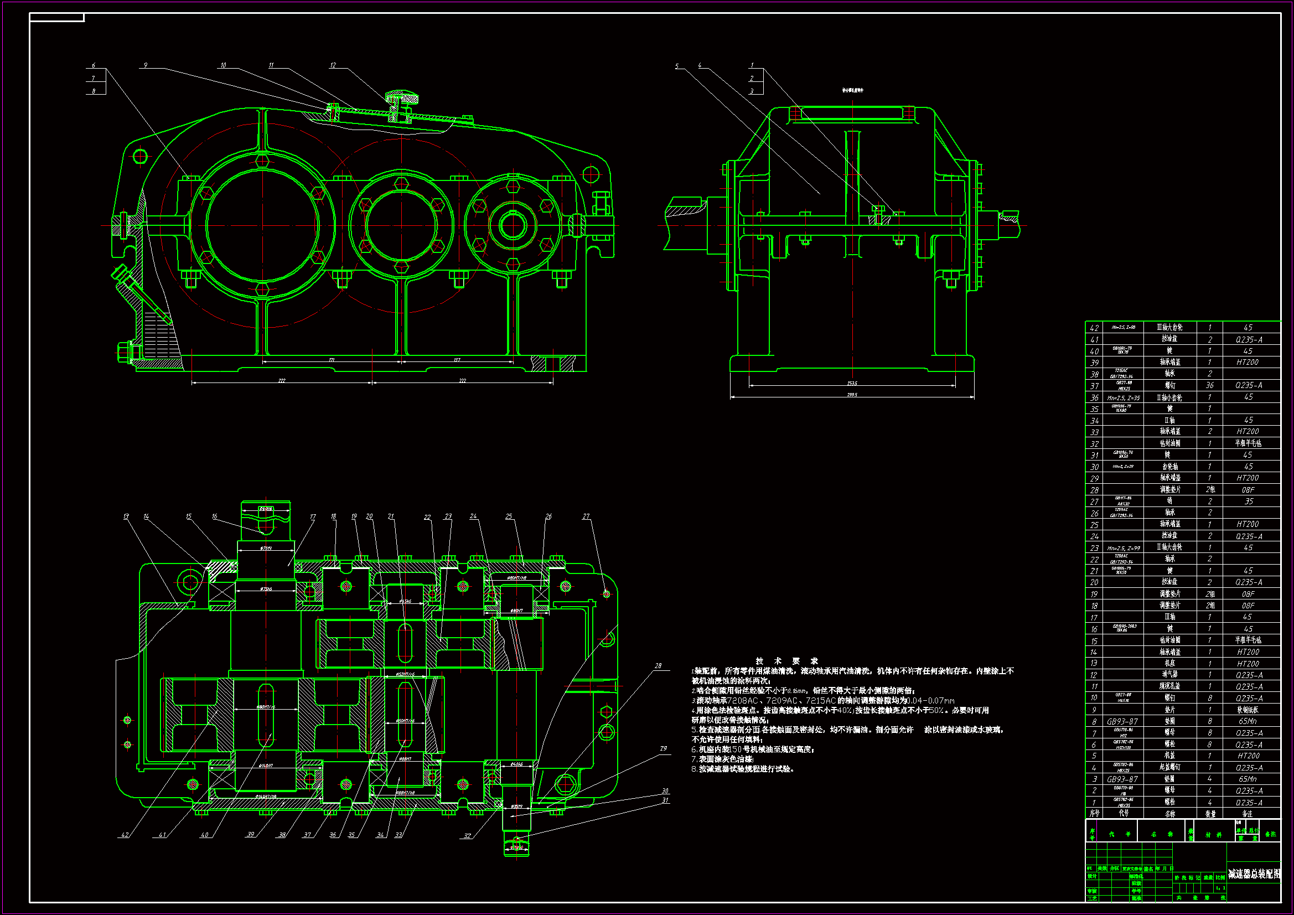Click the 299.5 width dimension in side view
1294x915 pixels.
pos(852,395)
